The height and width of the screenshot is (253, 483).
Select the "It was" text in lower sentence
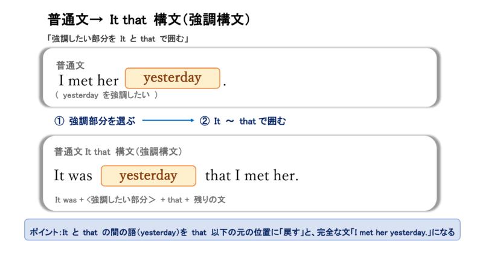73,176
